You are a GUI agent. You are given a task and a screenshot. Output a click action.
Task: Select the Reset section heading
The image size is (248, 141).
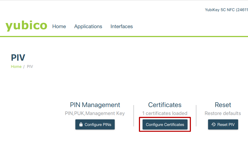(x=223, y=105)
